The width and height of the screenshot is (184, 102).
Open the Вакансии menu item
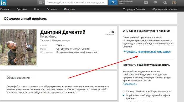coord(52,9)
